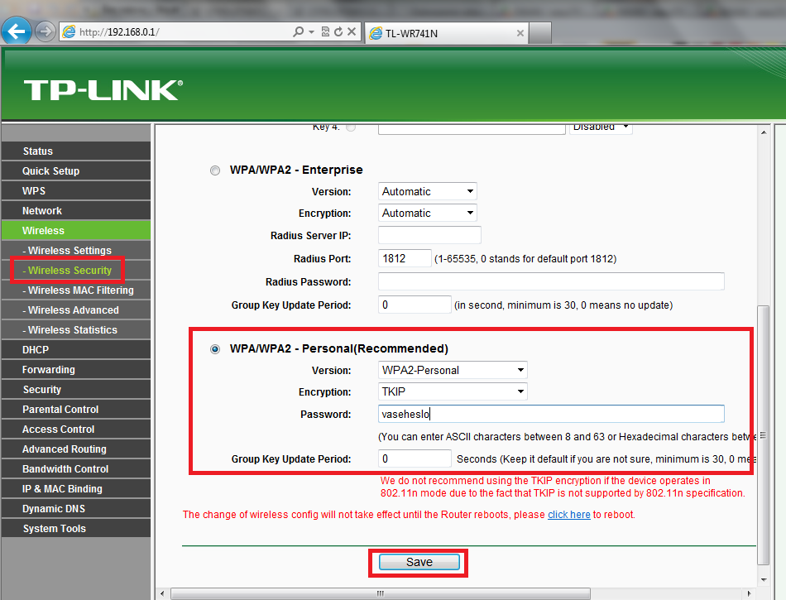Open the Status menu
This screenshot has height=600, width=786.
point(76,151)
